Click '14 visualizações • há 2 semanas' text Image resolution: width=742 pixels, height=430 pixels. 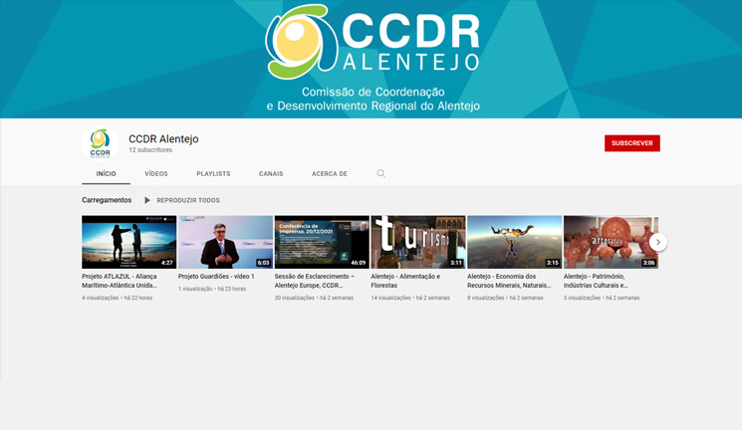(x=410, y=298)
